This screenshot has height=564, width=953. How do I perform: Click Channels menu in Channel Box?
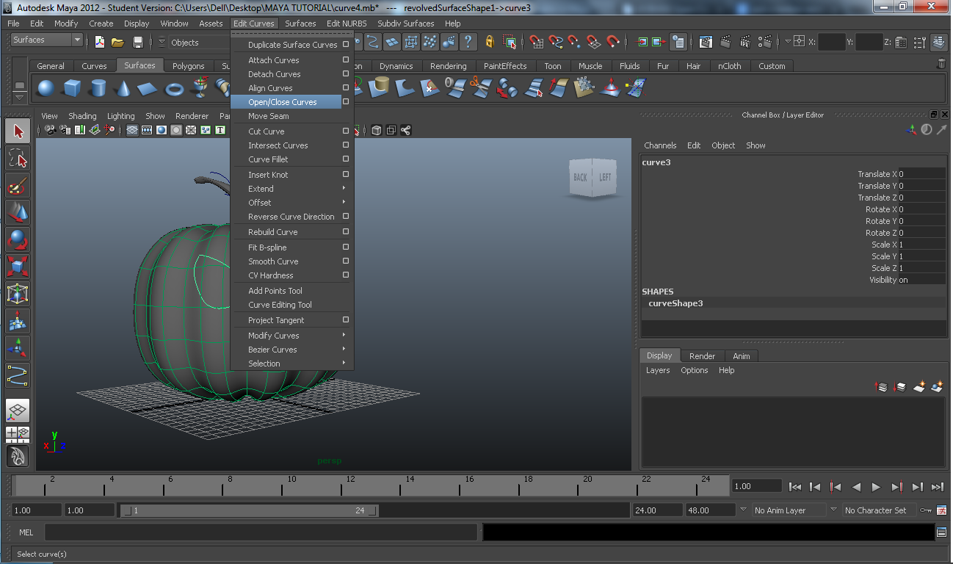[x=660, y=145]
